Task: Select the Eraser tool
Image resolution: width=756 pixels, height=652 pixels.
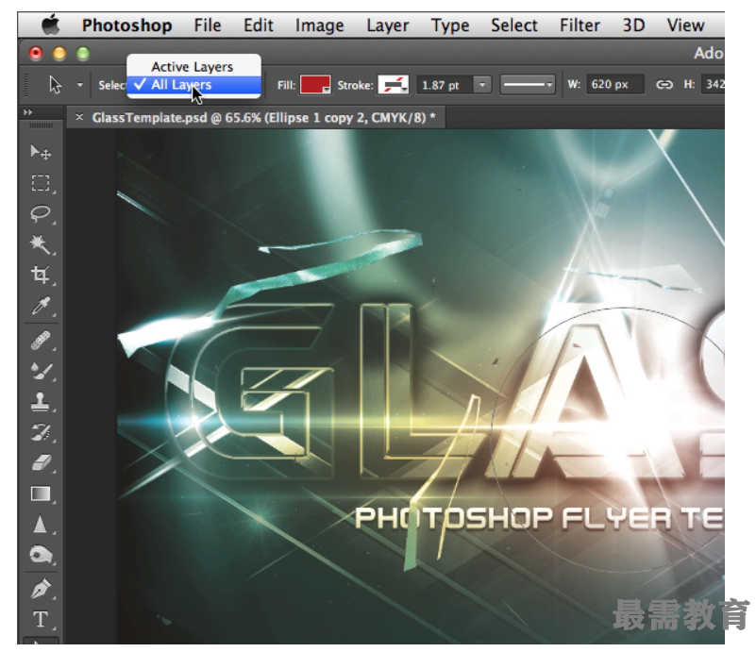Action: point(41,462)
